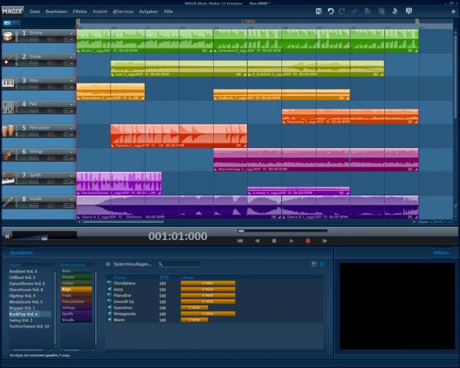Click the soundpool search field

[x=180, y=264]
